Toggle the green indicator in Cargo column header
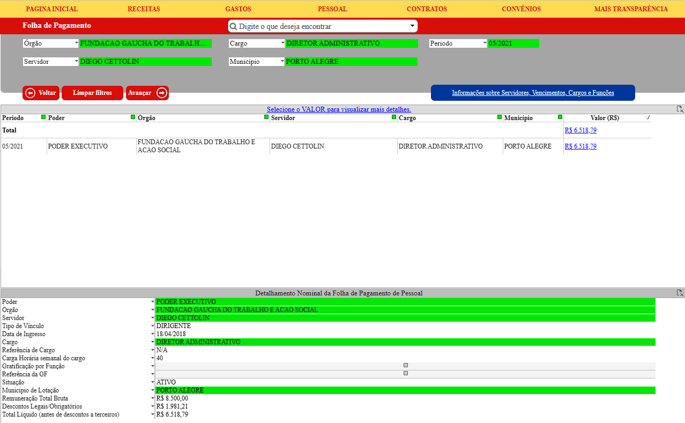Viewport: 685px width, 423px height. pyautogui.click(x=500, y=117)
